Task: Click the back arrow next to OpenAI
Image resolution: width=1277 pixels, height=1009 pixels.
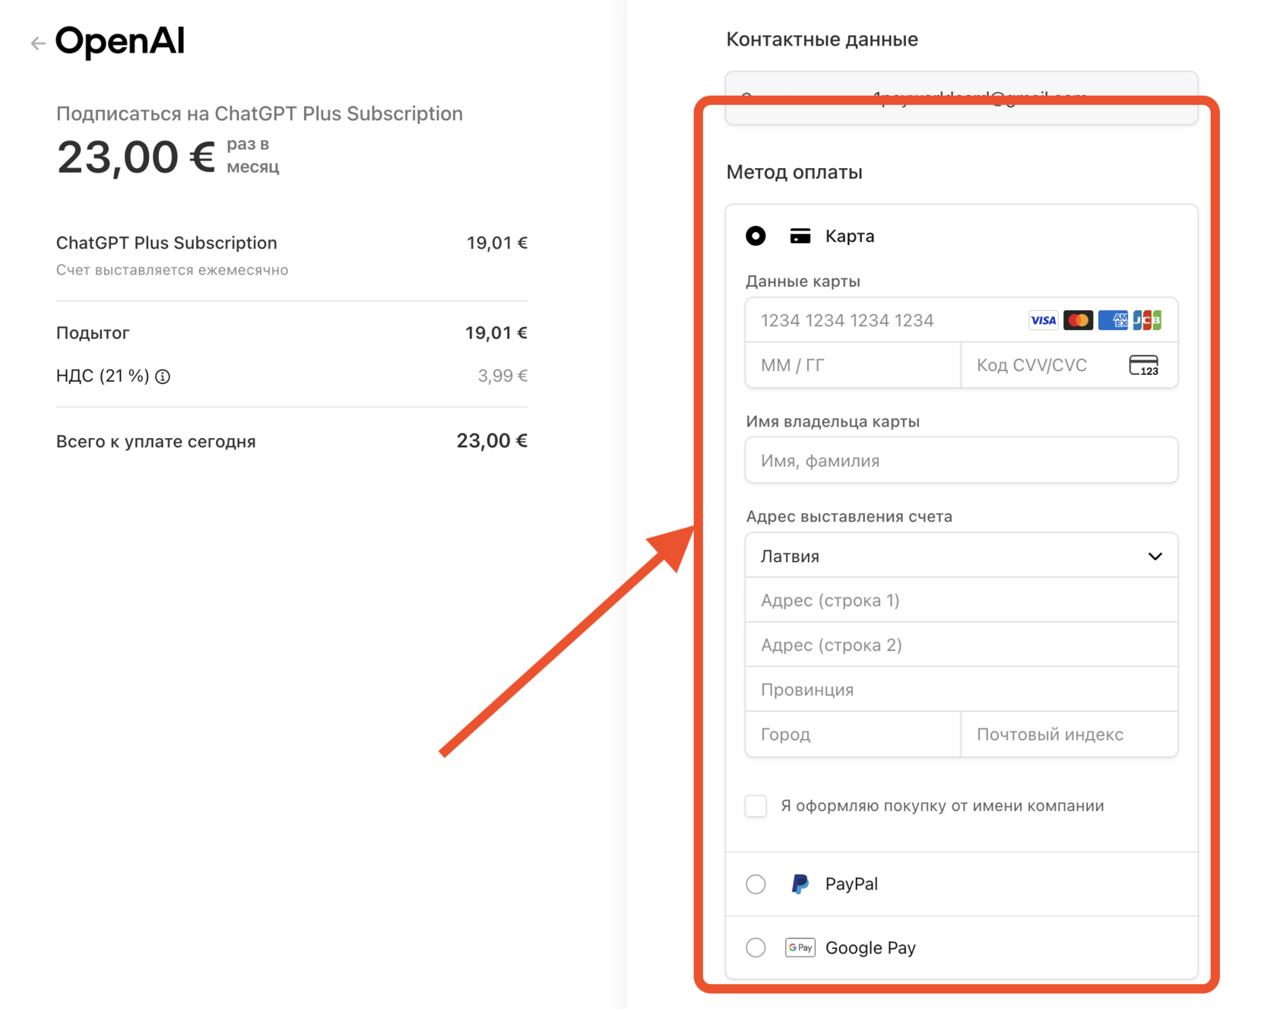Action: tap(38, 43)
